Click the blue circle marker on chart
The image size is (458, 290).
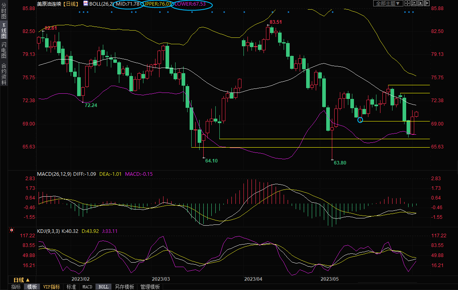click(360, 119)
